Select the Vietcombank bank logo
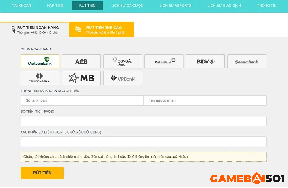The width and height of the screenshot is (288, 188). pos(40,62)
